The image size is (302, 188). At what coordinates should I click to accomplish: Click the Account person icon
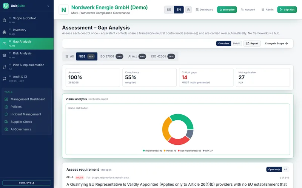click(242, 10)
